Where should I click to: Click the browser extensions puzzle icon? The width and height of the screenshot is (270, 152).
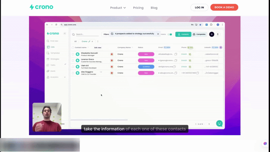(x=211, y=25)
